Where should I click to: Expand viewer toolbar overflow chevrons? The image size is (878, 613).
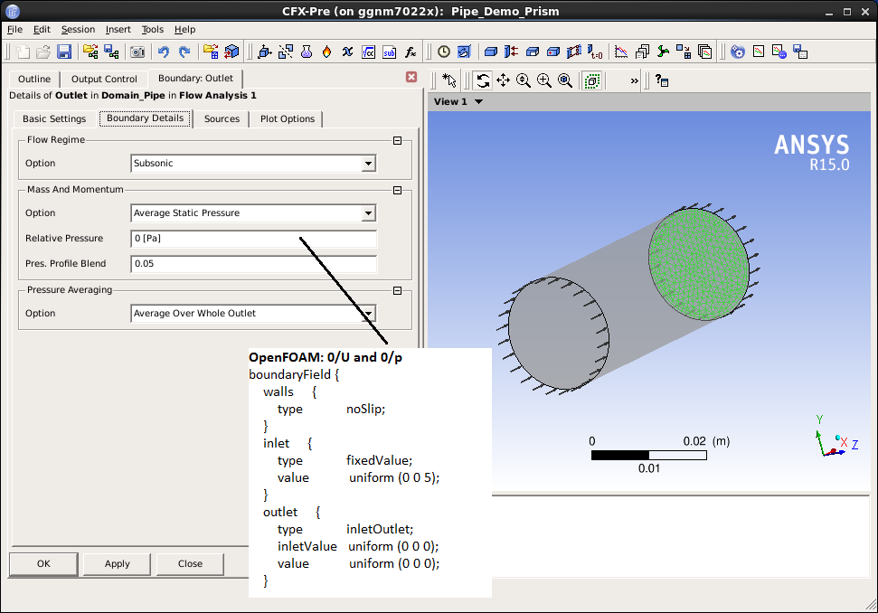pos(635,80)
